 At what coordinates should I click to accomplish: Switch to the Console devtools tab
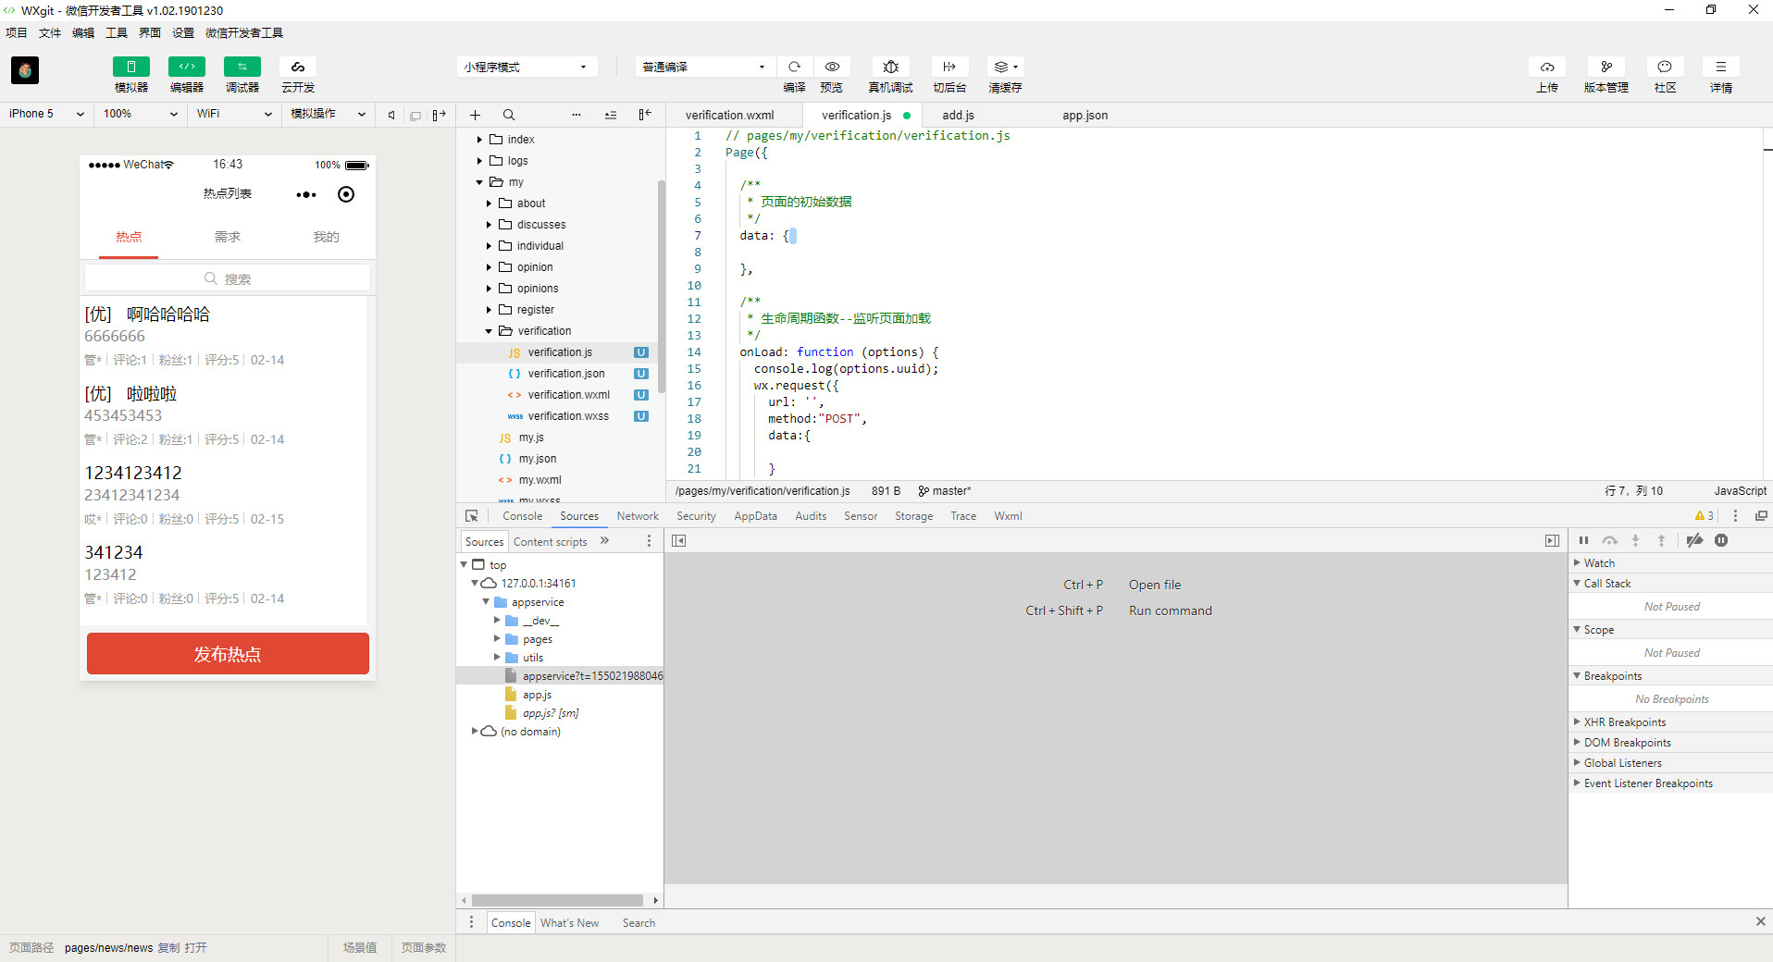click(x=522, y=516)
